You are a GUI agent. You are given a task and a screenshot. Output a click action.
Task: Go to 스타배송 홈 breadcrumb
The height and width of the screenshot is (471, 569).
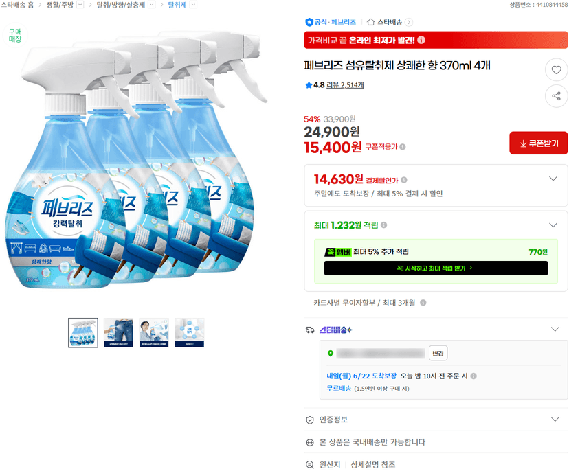point(17,5)
